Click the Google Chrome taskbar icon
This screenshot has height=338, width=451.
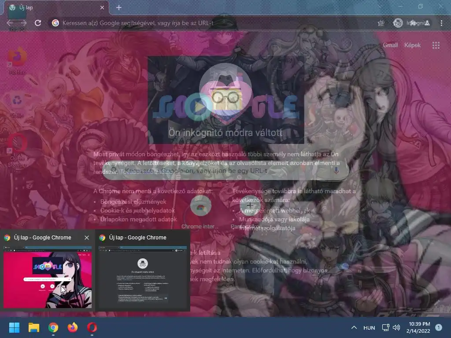(53, 327)
